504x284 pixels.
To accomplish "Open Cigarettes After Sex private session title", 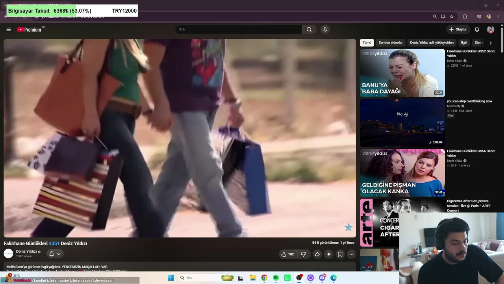I will 468,206.
